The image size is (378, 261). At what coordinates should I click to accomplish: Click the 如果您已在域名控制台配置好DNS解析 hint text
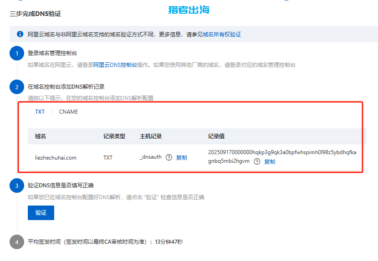[116, 197]
